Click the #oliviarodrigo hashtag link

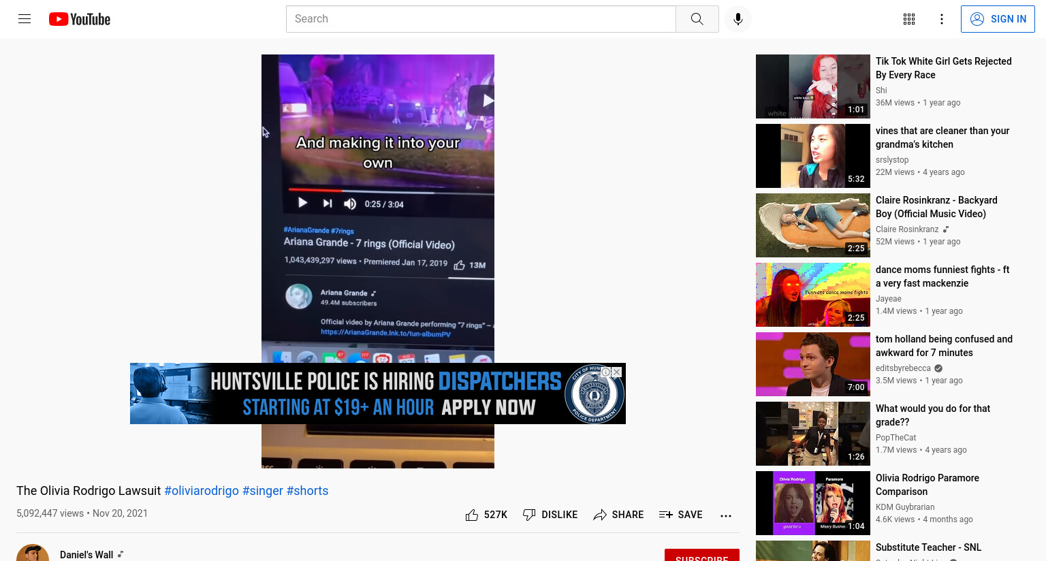(x=202, y=491)
